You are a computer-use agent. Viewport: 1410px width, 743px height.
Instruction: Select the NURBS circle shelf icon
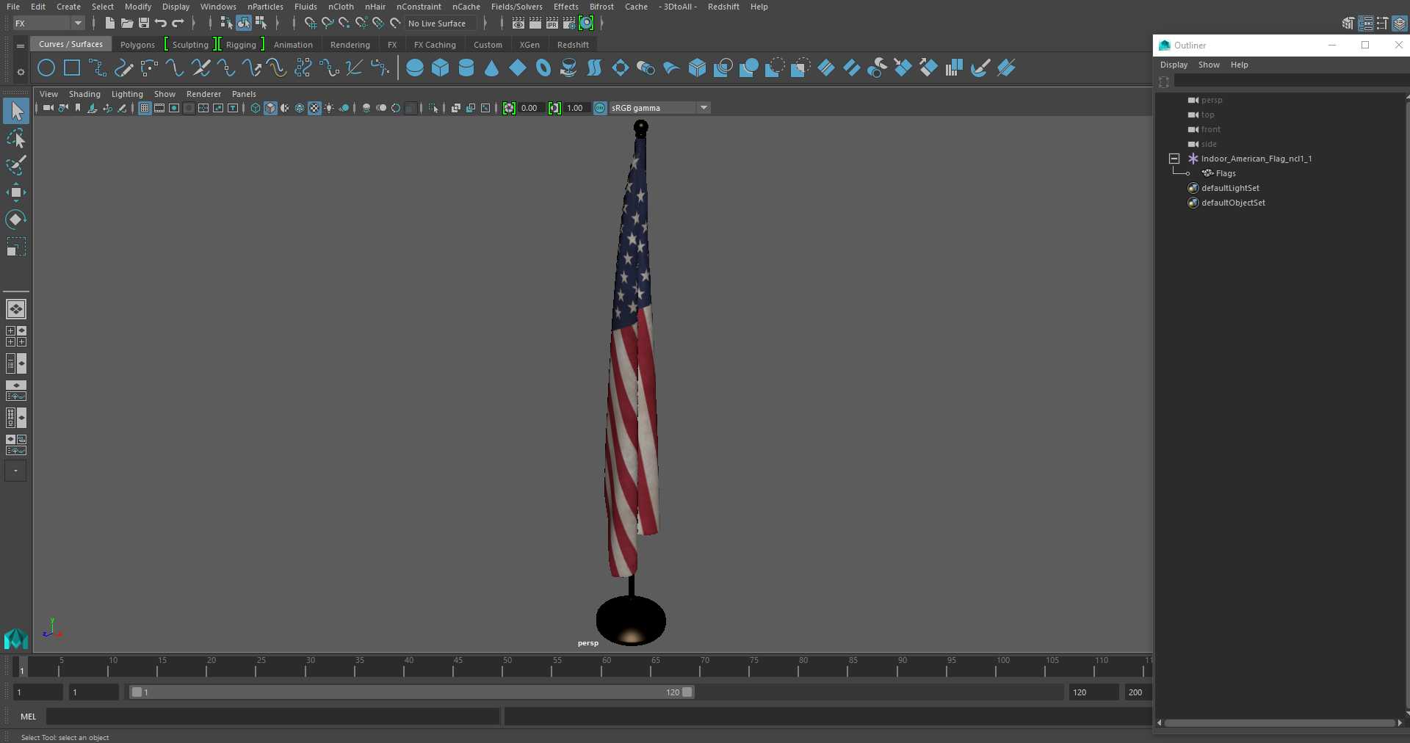(46, 68)
